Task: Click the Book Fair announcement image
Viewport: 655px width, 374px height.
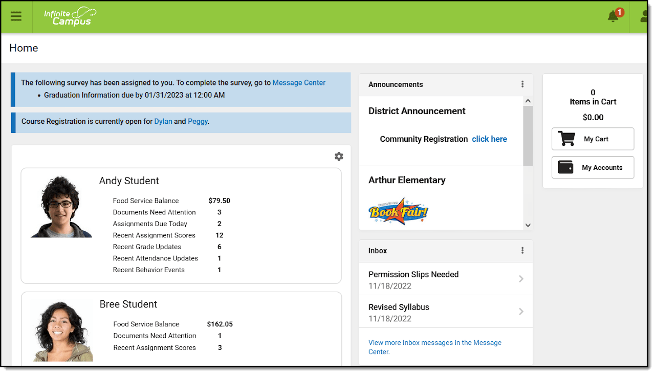Action: [x=399, y=211]
